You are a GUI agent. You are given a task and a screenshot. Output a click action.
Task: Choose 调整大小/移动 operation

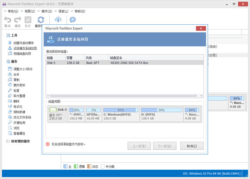click(x=23, y=69)
